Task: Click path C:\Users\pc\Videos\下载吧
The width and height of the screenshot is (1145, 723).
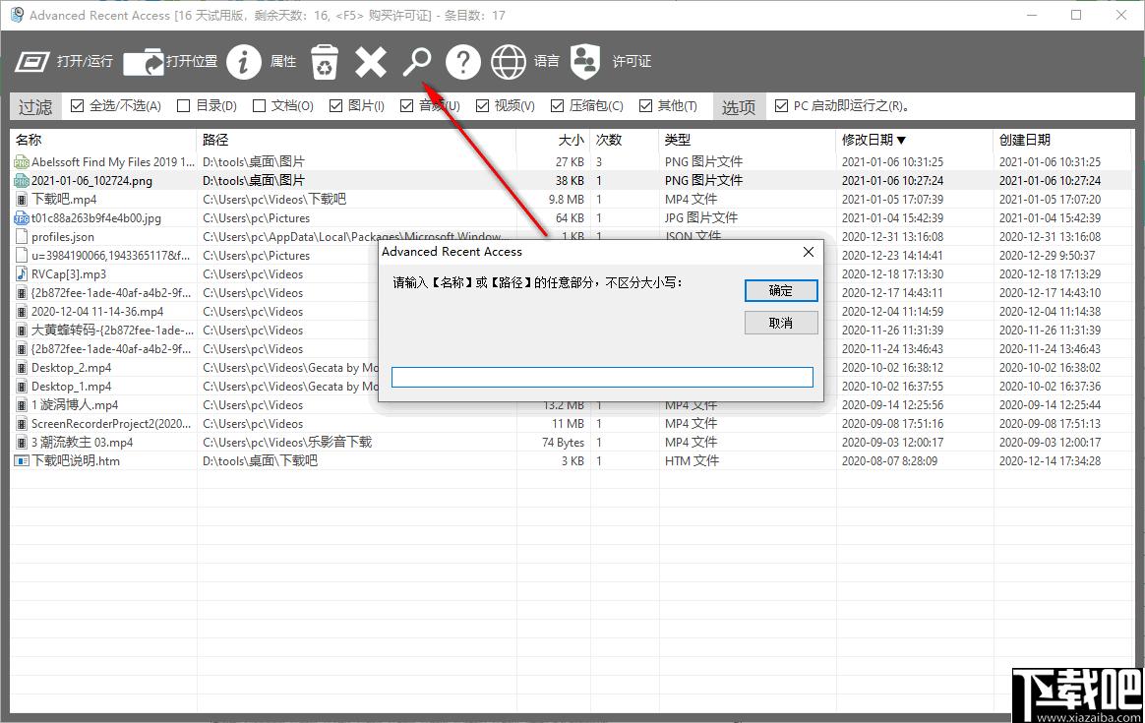Action: click(x=274, y=200)
